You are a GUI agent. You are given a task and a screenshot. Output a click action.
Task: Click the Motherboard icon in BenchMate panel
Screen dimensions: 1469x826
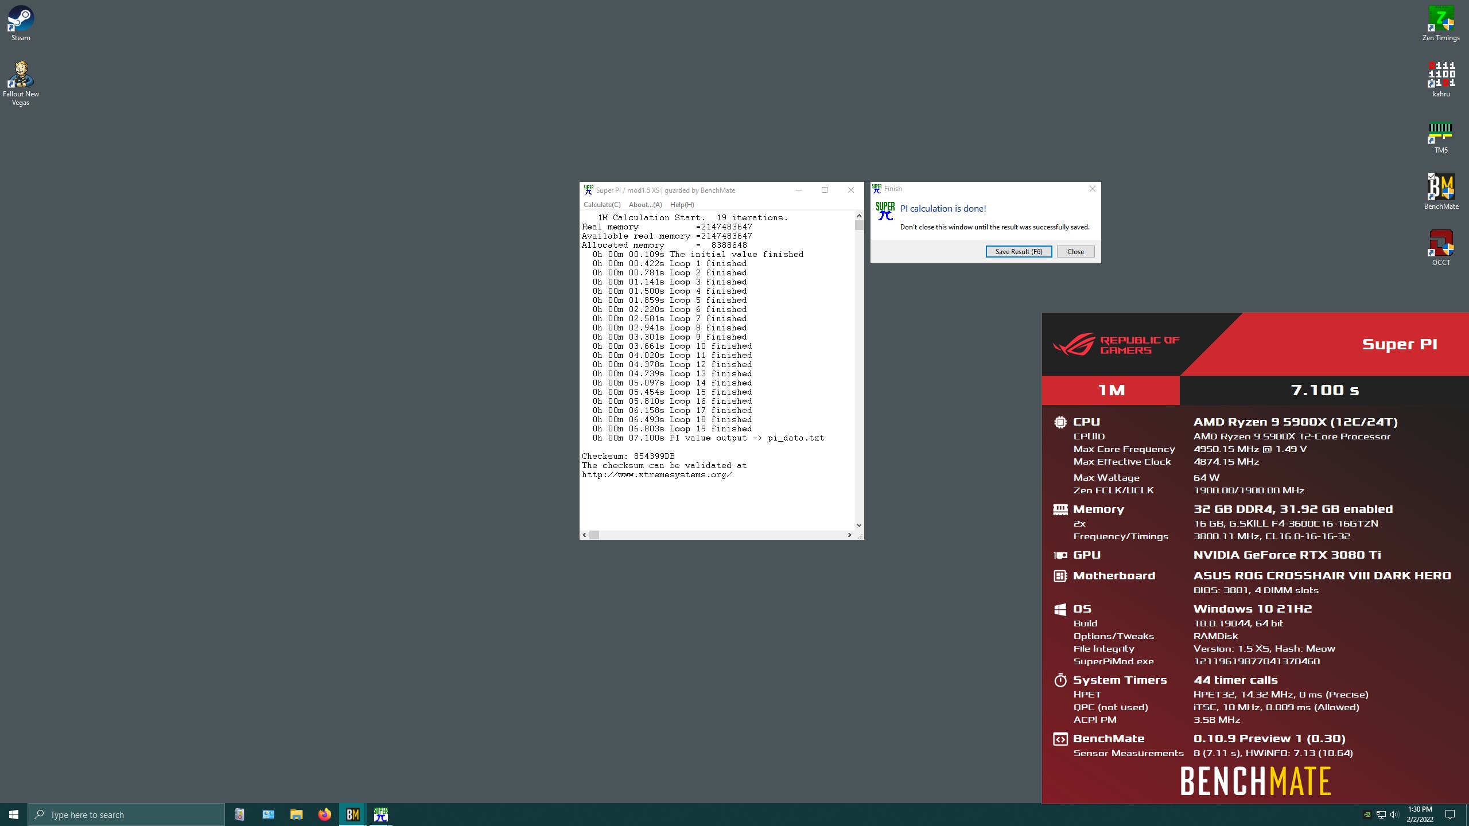pyautogui.click(x=1060, y=576)
